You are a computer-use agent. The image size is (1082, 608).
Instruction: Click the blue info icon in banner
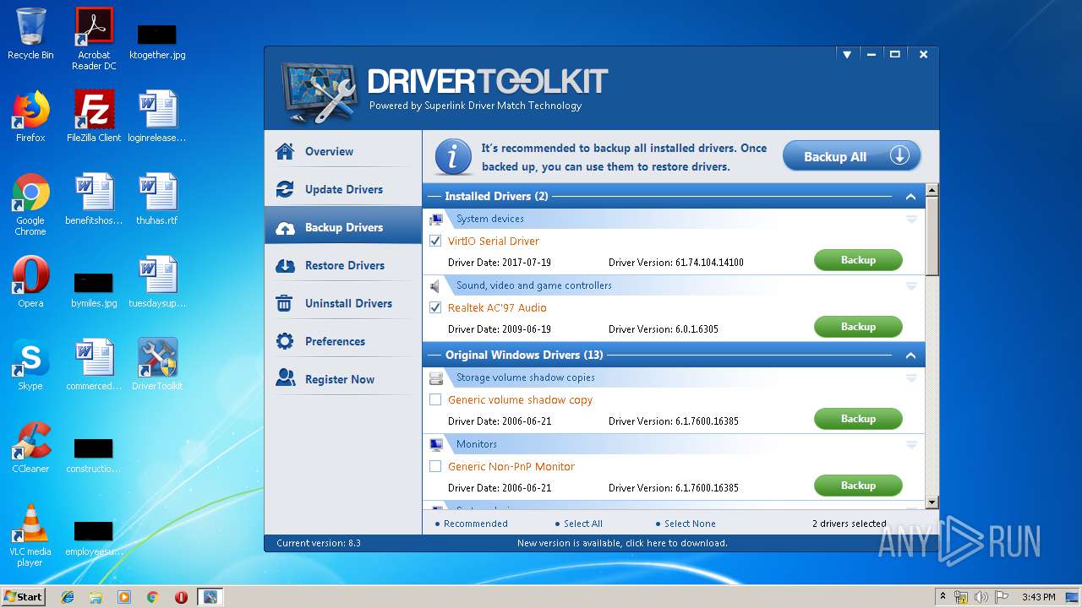pyautogui.click(x=454, y=157)
